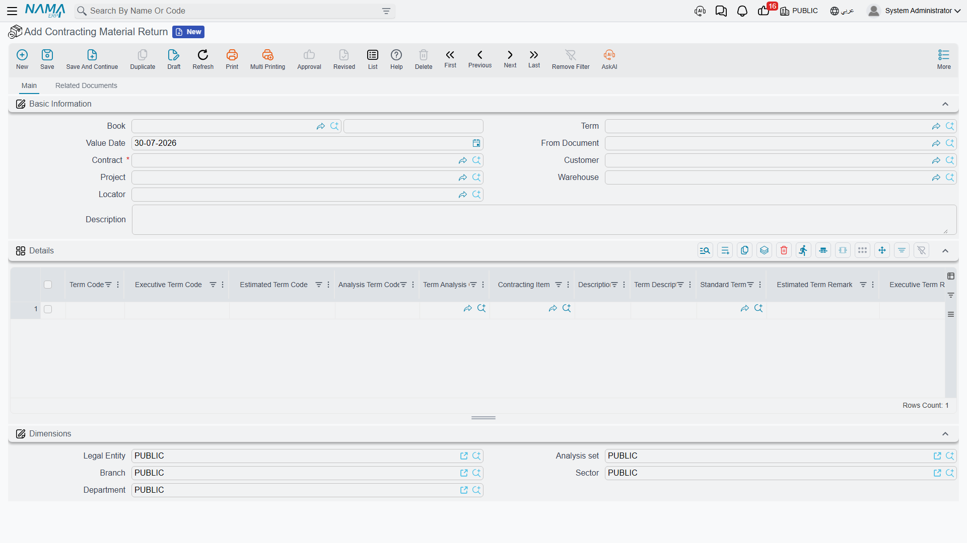Go to the Last record
This screenshot has height=543, width=967.
point(534,59)
